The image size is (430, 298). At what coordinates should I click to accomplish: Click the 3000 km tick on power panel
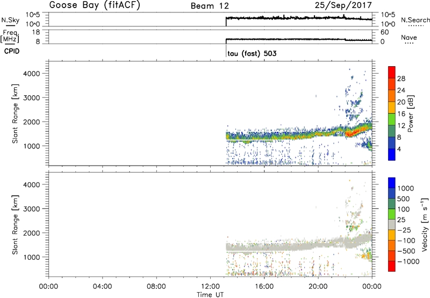(32, 98)
